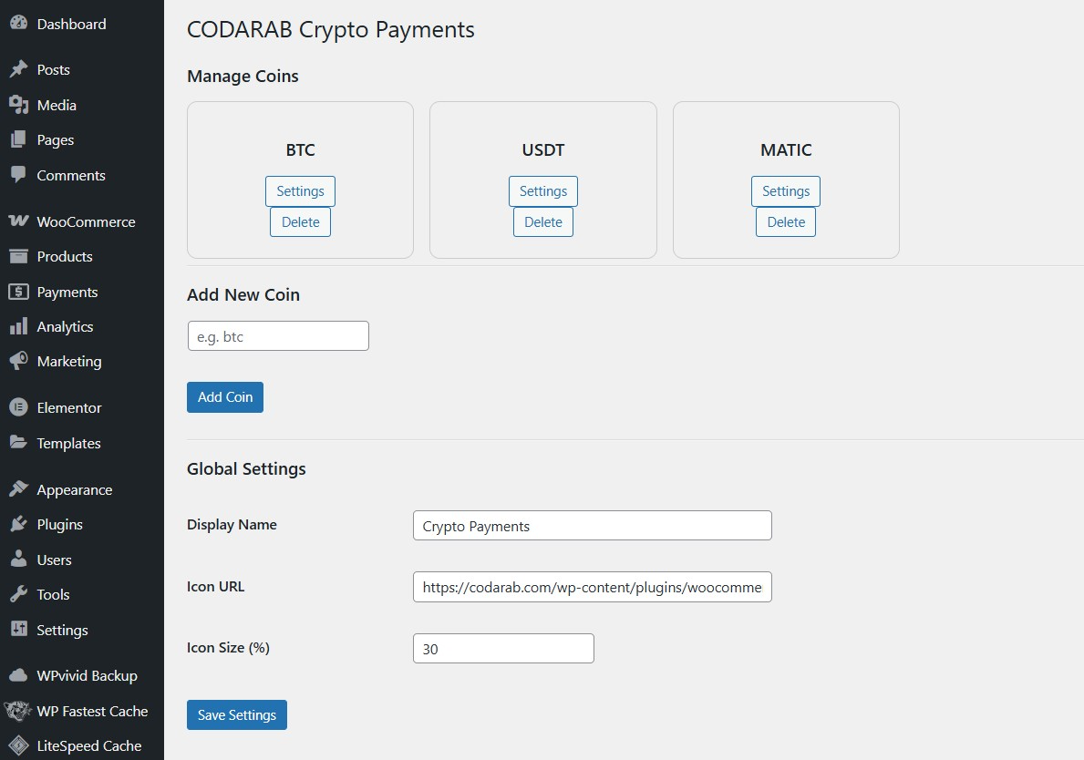Open Settings for the USDT coin
This screenshot has width=1084, height=760.
(x=543, y=191)
